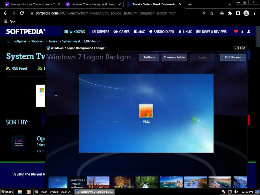
Task: Click the Choose a folder button
Action: tap(174, 57)
